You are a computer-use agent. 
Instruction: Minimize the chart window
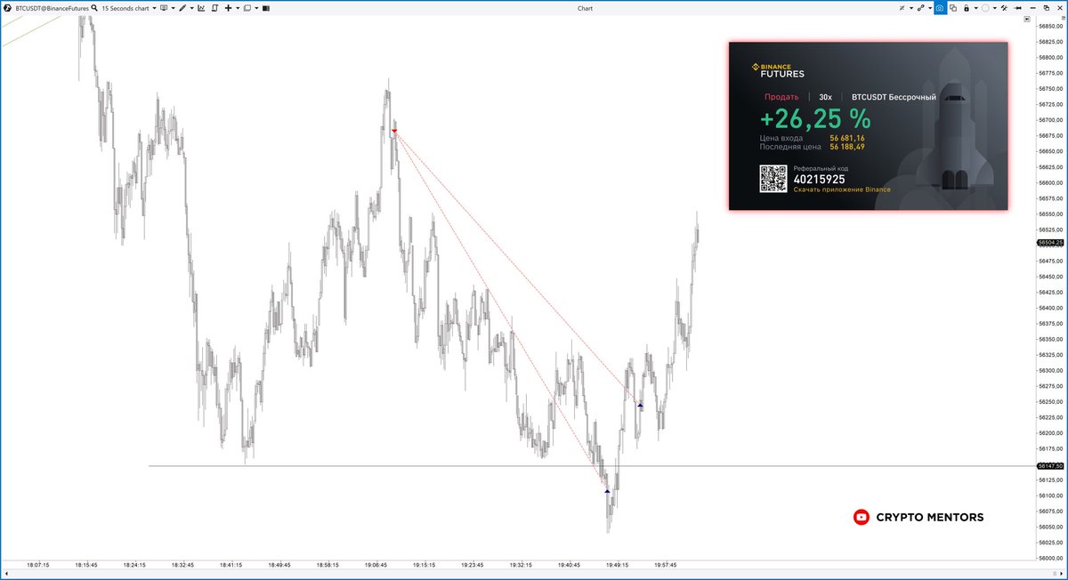1033,8
